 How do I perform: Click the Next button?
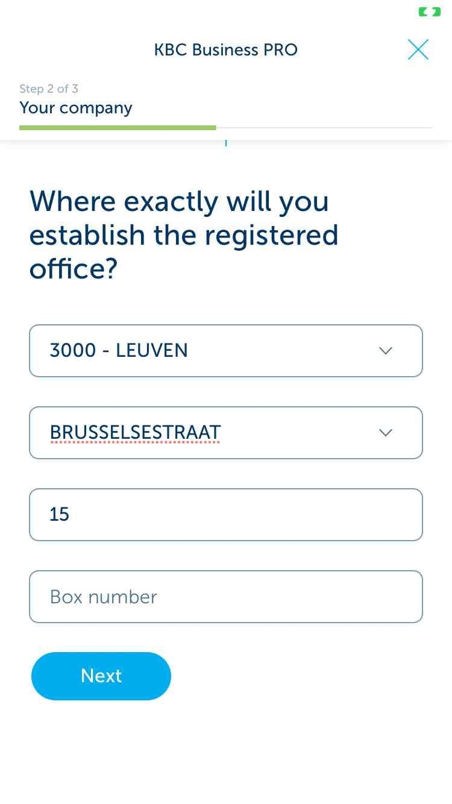click(x=101, y=676)
